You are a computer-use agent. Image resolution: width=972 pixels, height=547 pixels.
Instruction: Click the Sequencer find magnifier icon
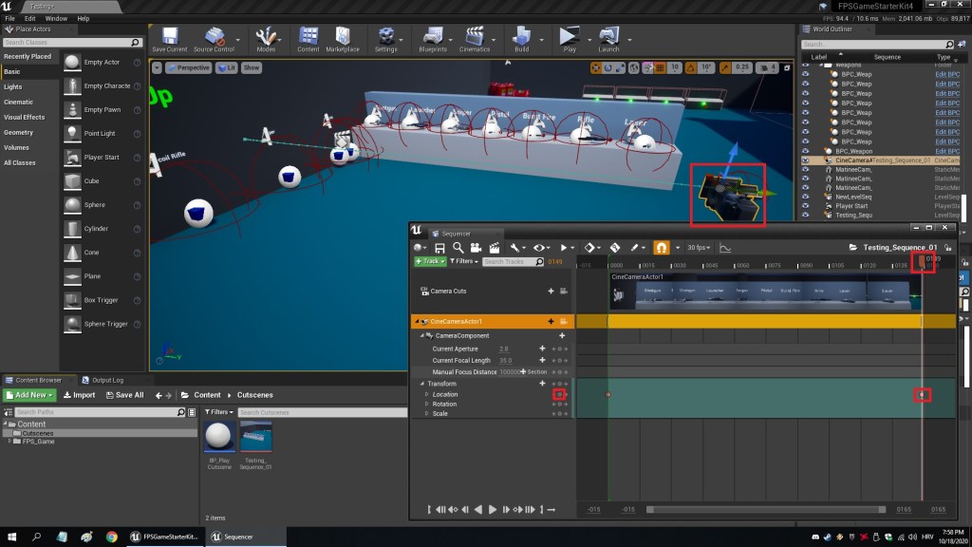coord(458,247)
